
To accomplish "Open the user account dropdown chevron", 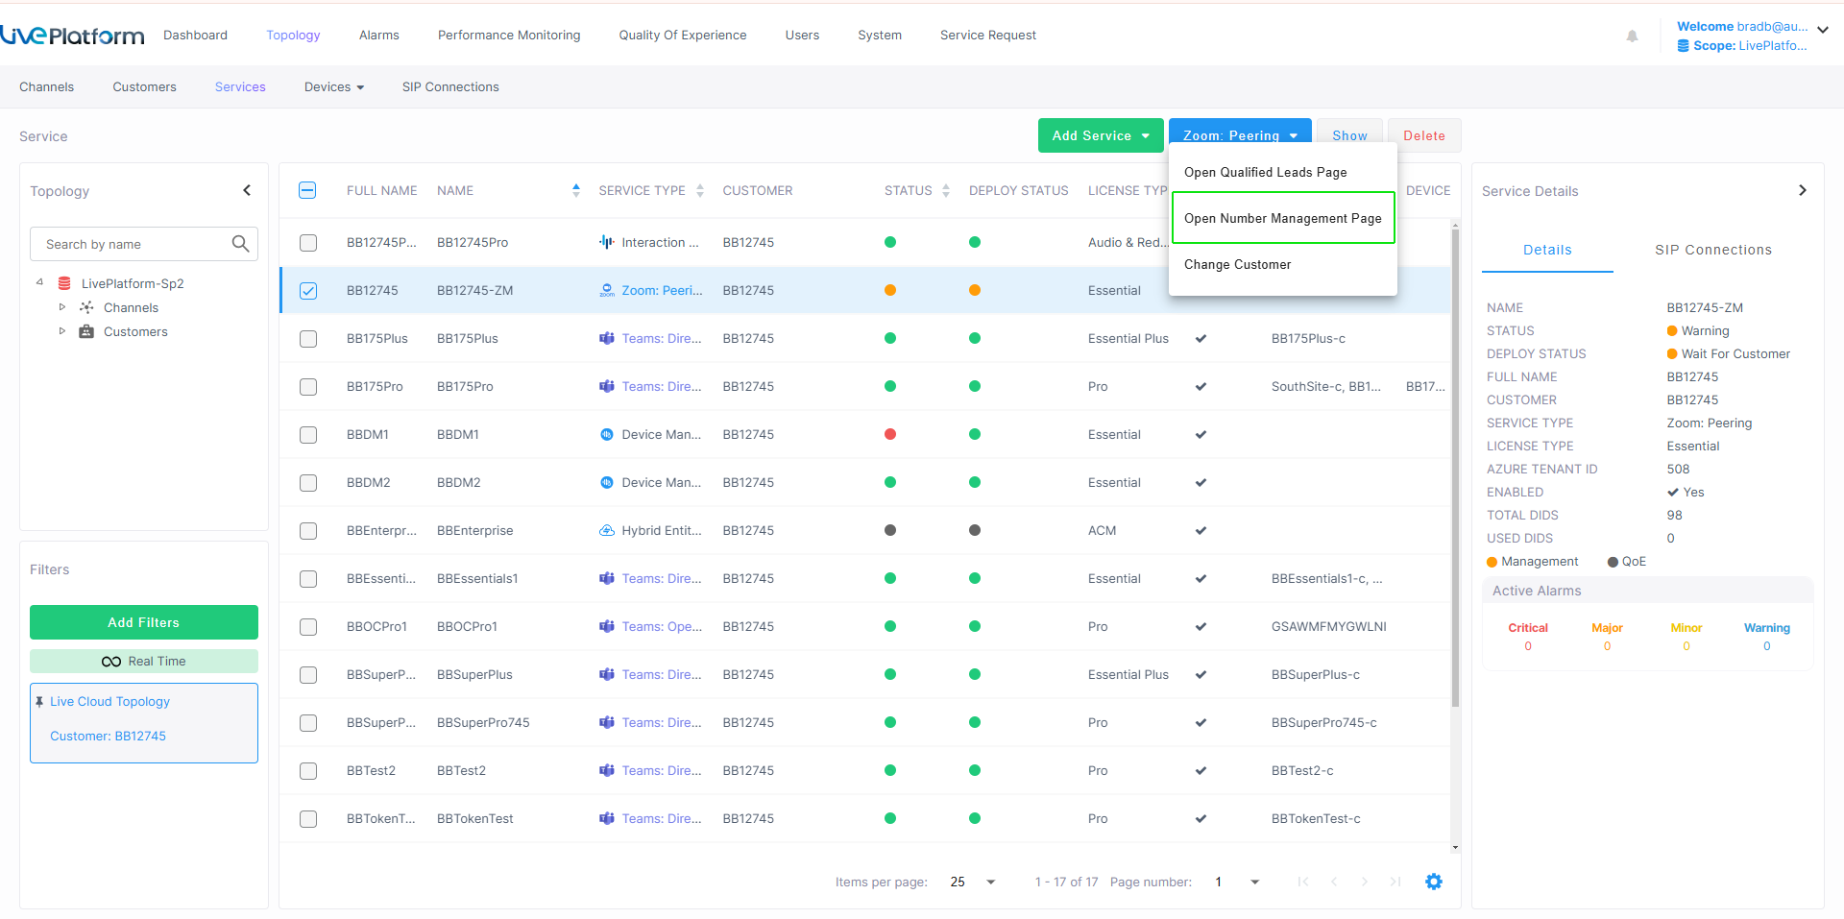I will click(x=1823, y=30).
